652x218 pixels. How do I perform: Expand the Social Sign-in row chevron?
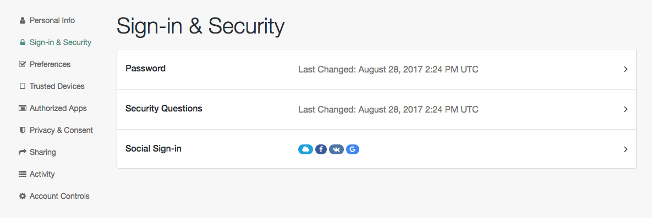(x=626, y=149)
